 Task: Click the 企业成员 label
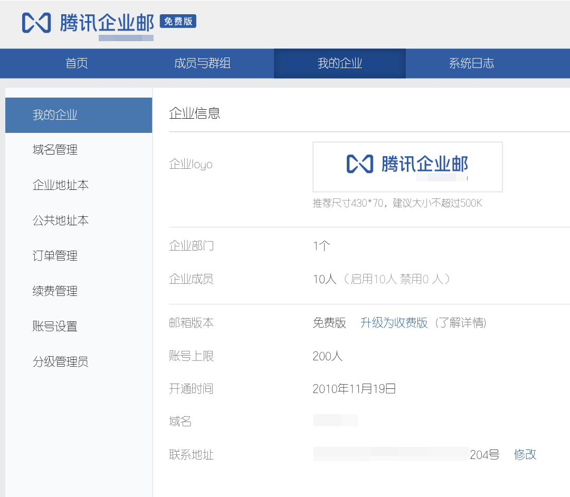tap(191, 279)
